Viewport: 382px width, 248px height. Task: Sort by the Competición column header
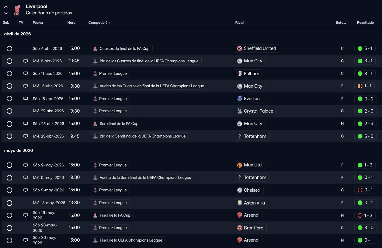click(99, 23)
